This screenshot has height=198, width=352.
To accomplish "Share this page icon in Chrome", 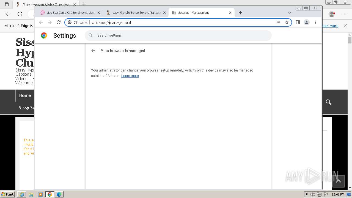I will tap(278, 23).
